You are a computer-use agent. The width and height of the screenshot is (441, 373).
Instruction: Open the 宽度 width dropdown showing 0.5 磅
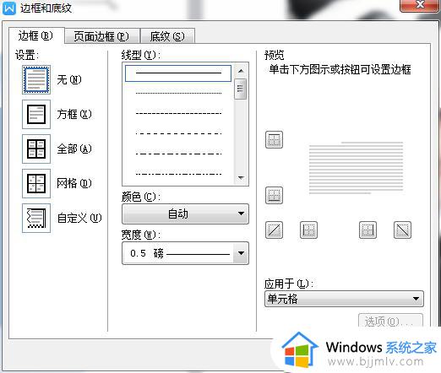pyautogui.click(x=185, y=253)
